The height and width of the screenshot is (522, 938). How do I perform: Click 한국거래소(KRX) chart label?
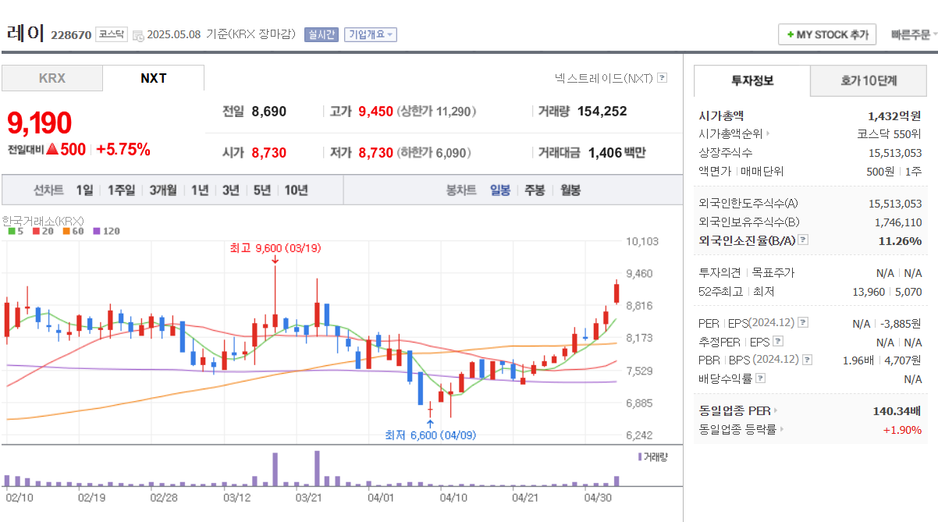43,220
